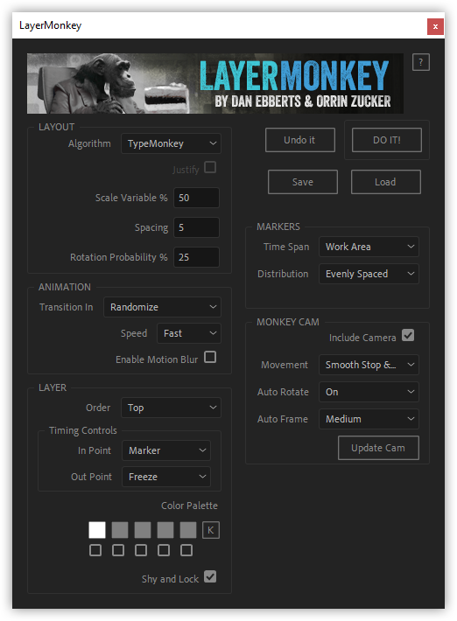The image size is (457, 621).
Task: Open In Point dropdown showing Marker
Action: pyautogui.click(x=166, y=450)
